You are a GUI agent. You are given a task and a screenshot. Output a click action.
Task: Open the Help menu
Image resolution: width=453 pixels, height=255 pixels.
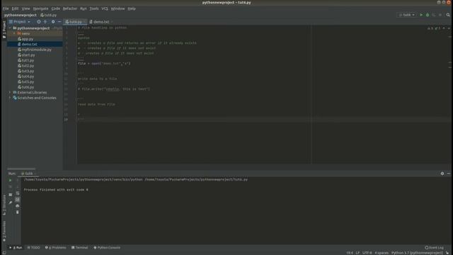(132, 8)
